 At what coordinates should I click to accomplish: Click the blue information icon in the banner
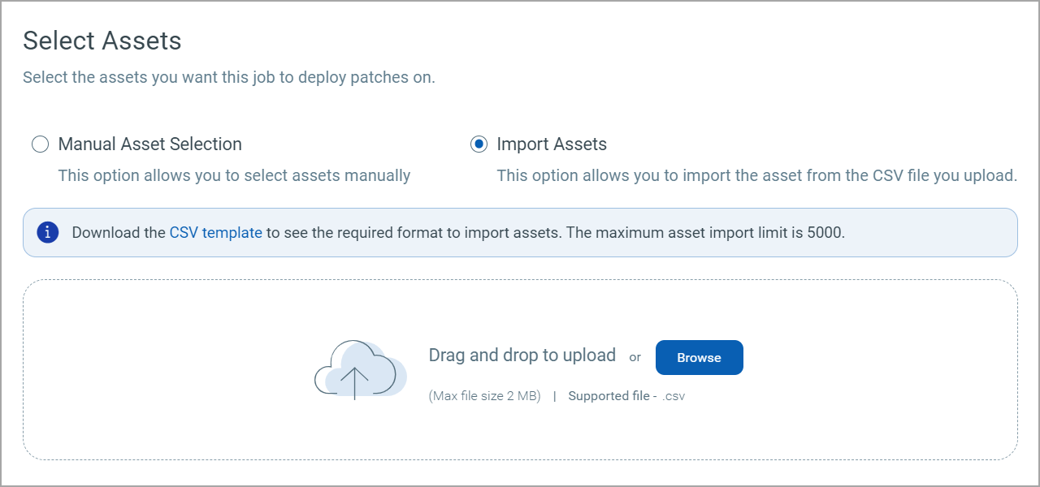point(48,232)
